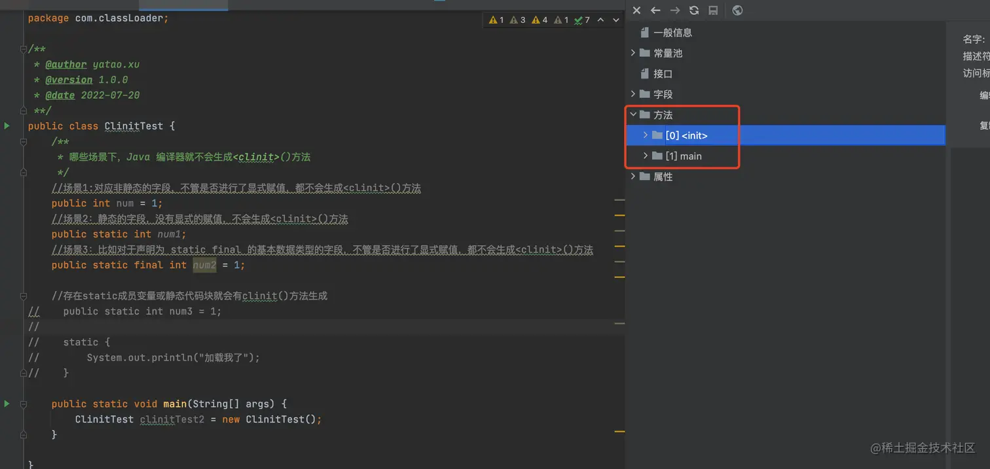Click the @version Javadoc tag
Viewport: 990px width, 469px height.
pyautogui.click(x=69, y=80)
